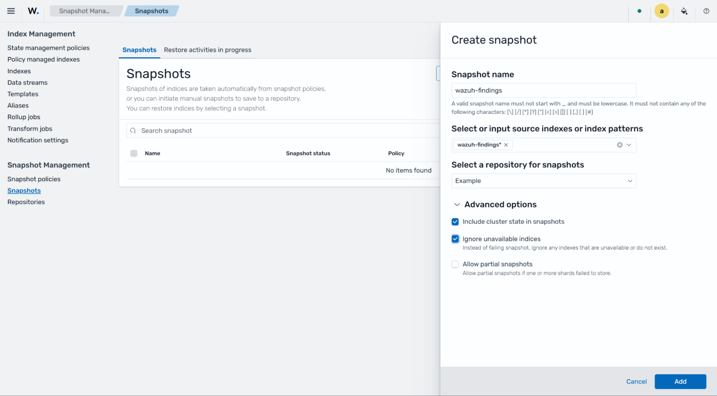
Task: Click the search magnifier icon in snapshot search
Action: click(x=133, y=131)
